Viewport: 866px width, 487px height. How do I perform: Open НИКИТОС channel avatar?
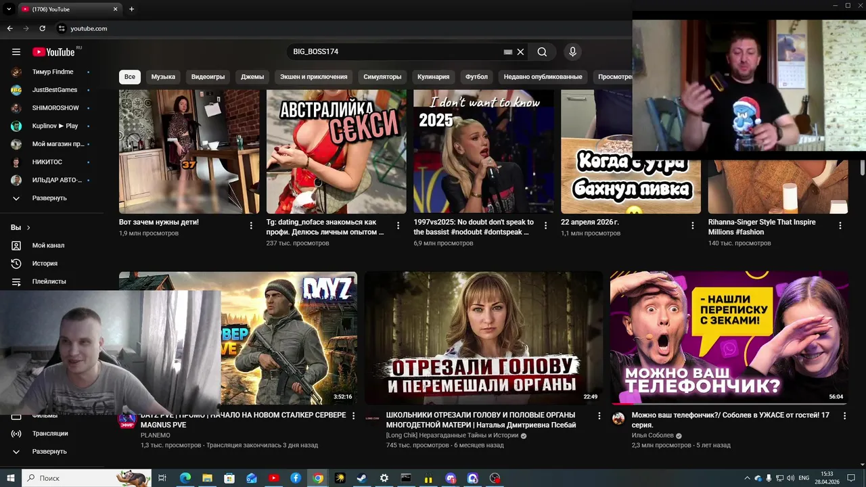pos(16,162)
